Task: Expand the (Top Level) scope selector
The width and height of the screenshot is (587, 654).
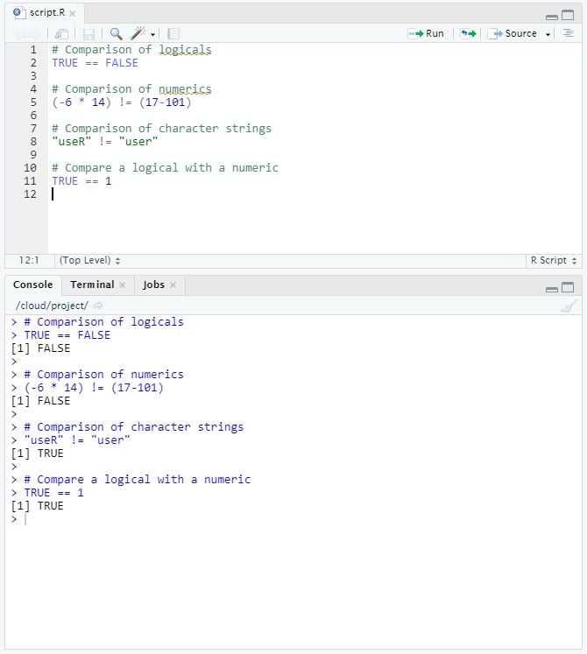Action: tap(89, 261)
